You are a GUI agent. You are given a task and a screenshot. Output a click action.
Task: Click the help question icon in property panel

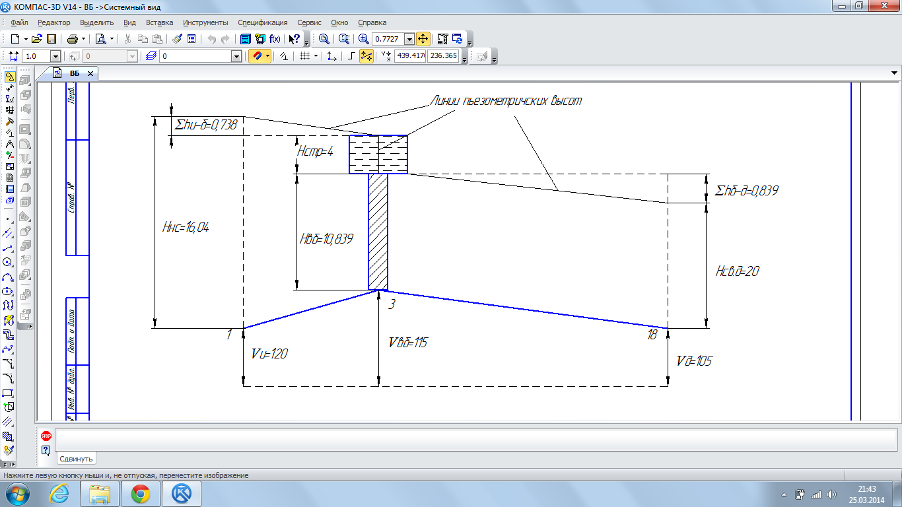tap(46, 450)
